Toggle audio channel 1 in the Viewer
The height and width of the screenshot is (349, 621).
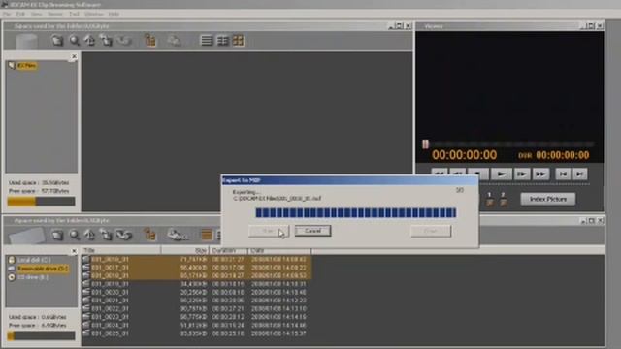tap(490, 203)
